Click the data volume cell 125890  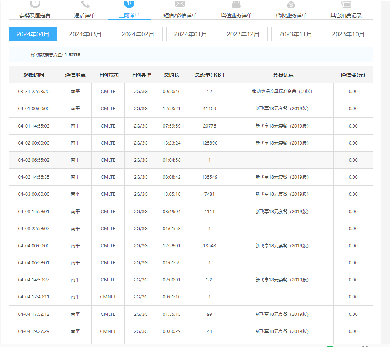(209, 143)
